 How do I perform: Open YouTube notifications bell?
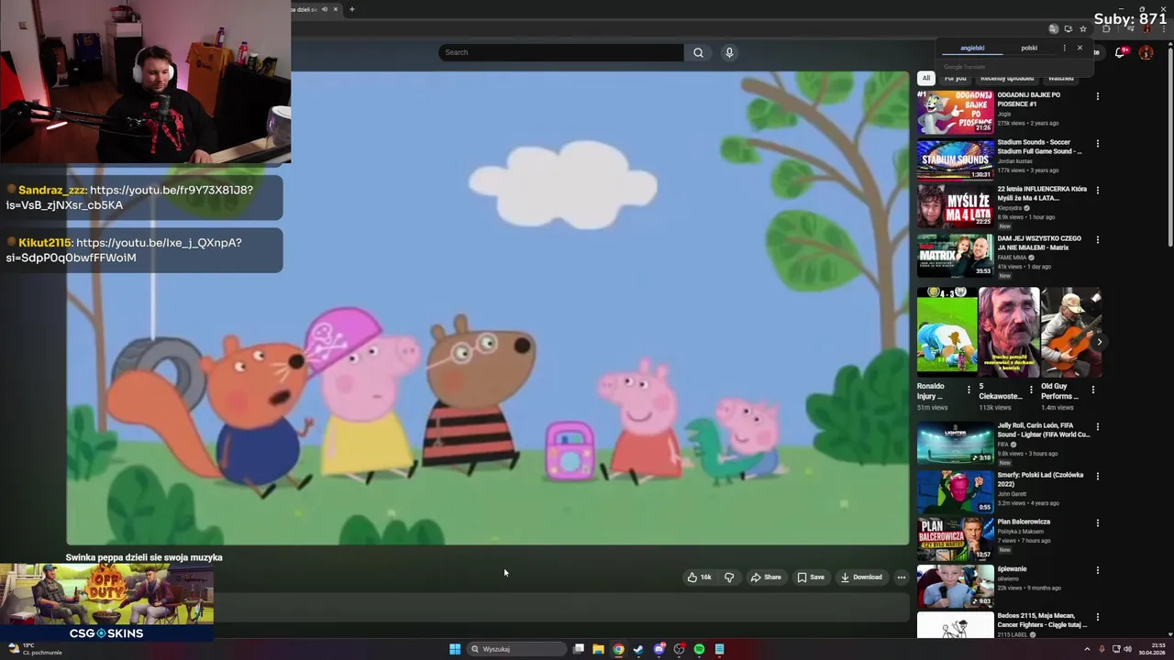click(x=1119, y=53)
